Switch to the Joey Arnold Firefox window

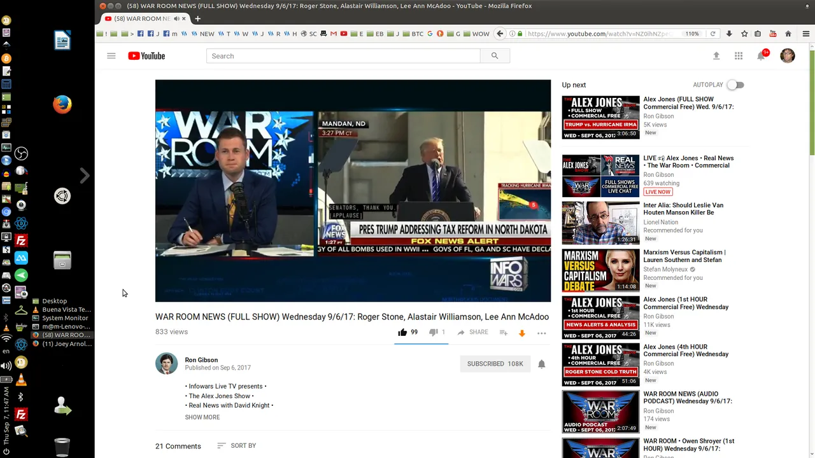point(62,344)
